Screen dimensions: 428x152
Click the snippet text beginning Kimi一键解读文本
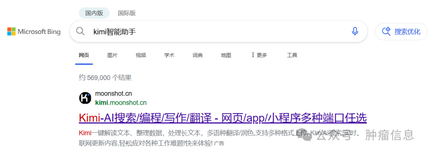218,138
